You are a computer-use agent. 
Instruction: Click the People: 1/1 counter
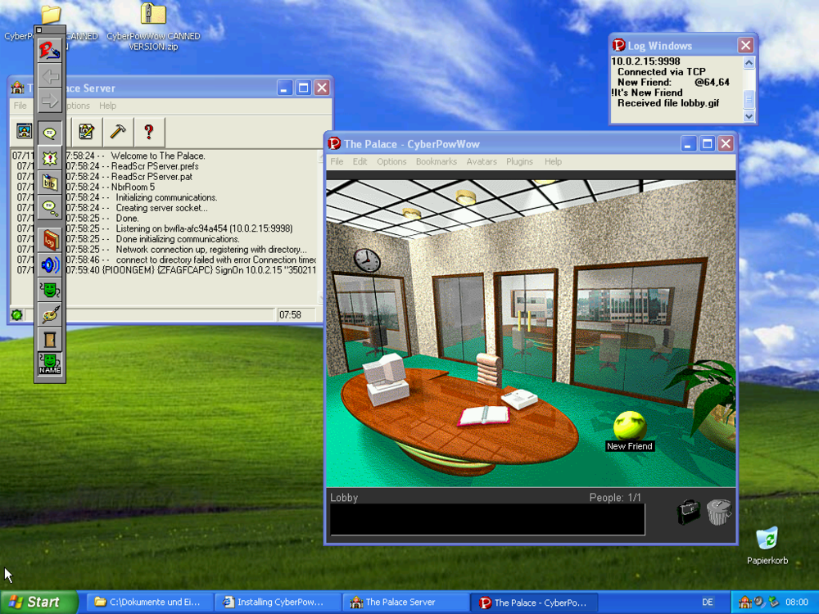[x=615, y=498]
